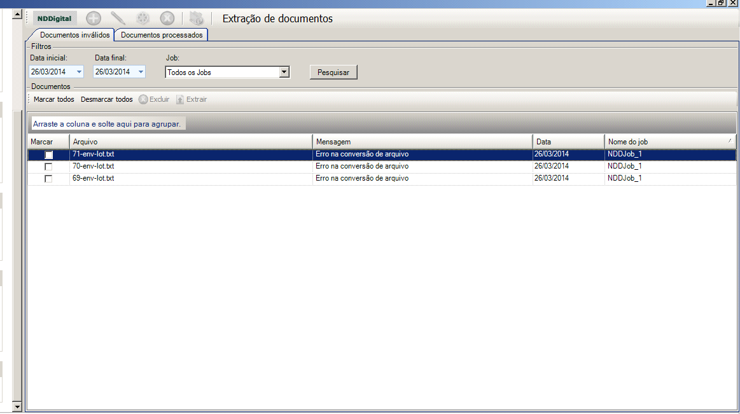Click the Pesquisar button
Viewport: 740px width, 414px height.
coord(333,72)
